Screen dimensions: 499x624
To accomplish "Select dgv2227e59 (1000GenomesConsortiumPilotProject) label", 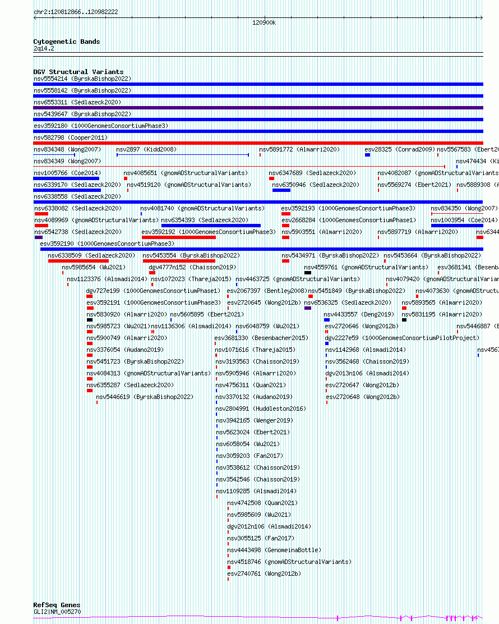I will point(402,338).
